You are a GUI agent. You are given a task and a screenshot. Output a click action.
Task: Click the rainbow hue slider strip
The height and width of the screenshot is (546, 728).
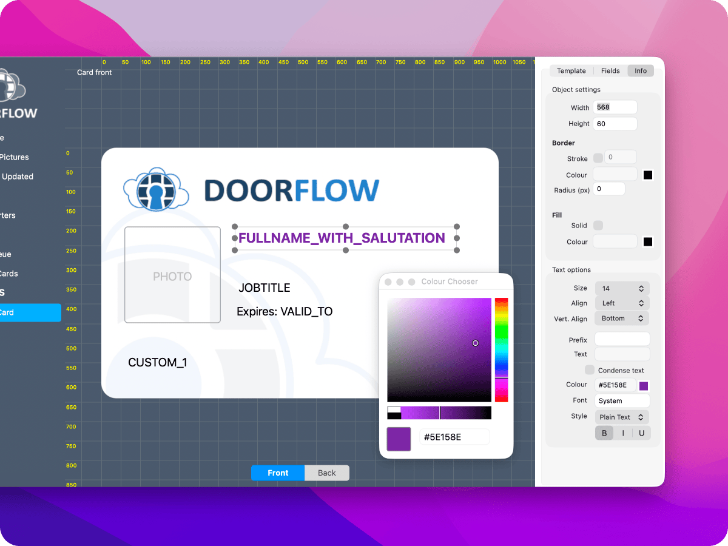[501, 350]
